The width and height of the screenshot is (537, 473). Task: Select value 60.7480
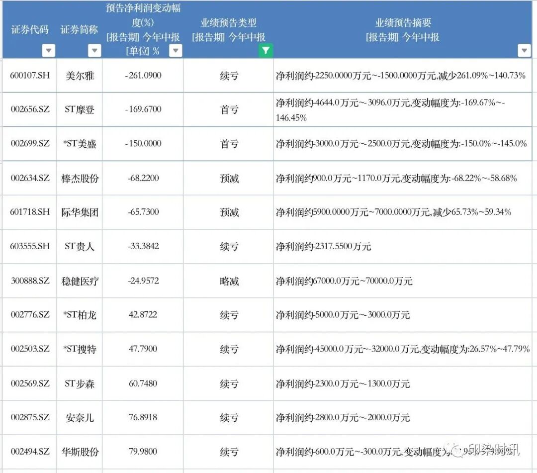tap(143, 383)
